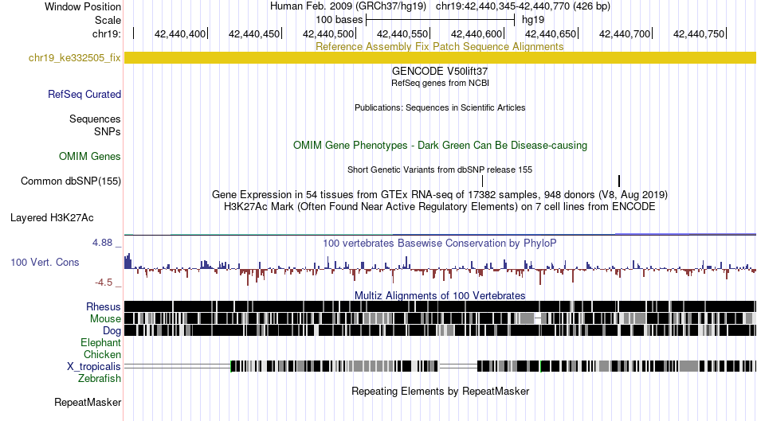Click the Repeating Elements by RepeatMasker title
Image resolution: width=757 pixels, height=421 pixels.
441,391
